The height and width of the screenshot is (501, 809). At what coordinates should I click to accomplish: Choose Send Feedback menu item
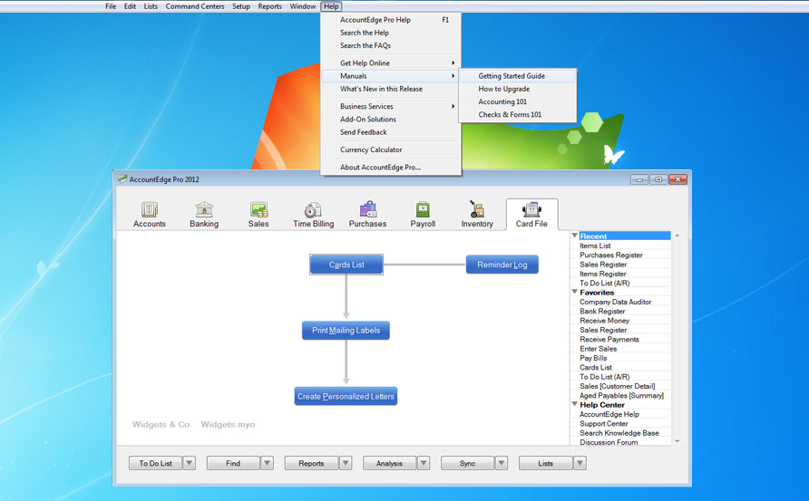pos(391,132)
